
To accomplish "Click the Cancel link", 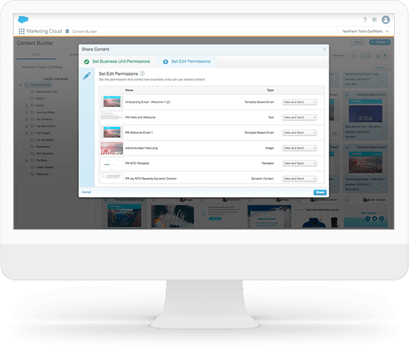I will coord(86,192).
